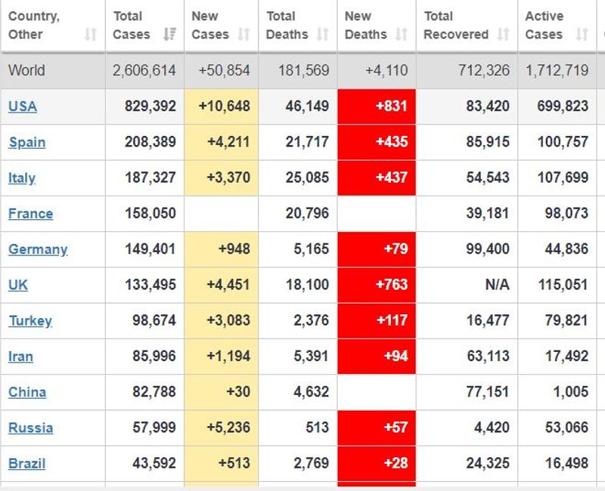The image size is (605, 491).
Task: Go to Italy country page
Action: tap(22, 178)
